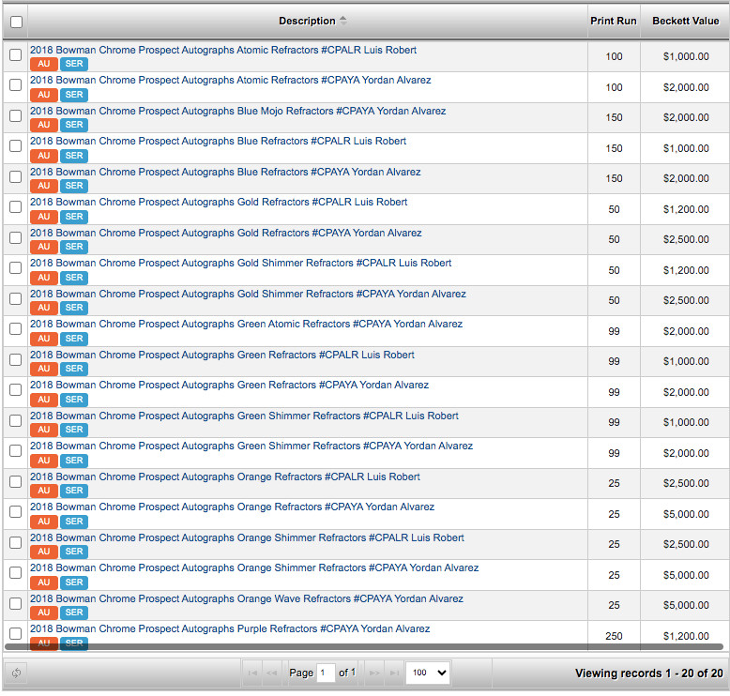Open Blue Refractors #CPALR Luis Robert link
This screenshot has height=696, width=730.
pos(218,141)
